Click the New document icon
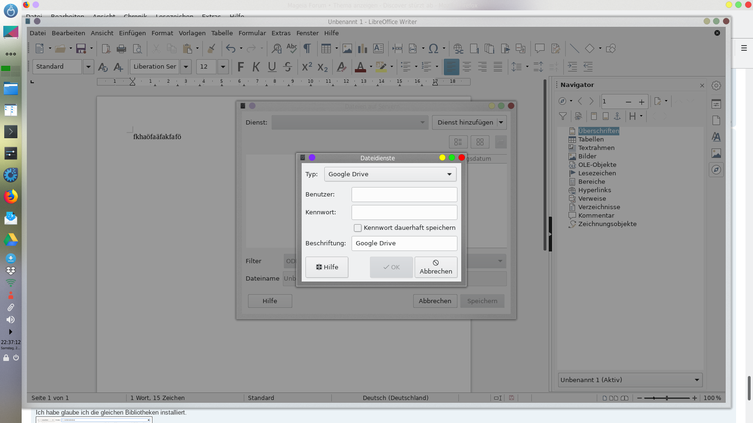This screenshot has height=423, width=753. coord(40,48)
